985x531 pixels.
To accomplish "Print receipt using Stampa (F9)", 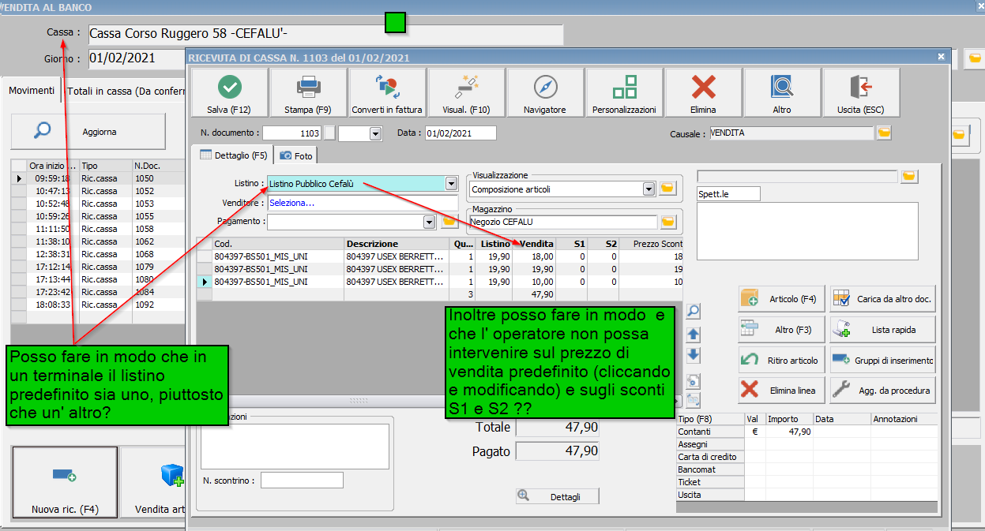I will 308,92.
